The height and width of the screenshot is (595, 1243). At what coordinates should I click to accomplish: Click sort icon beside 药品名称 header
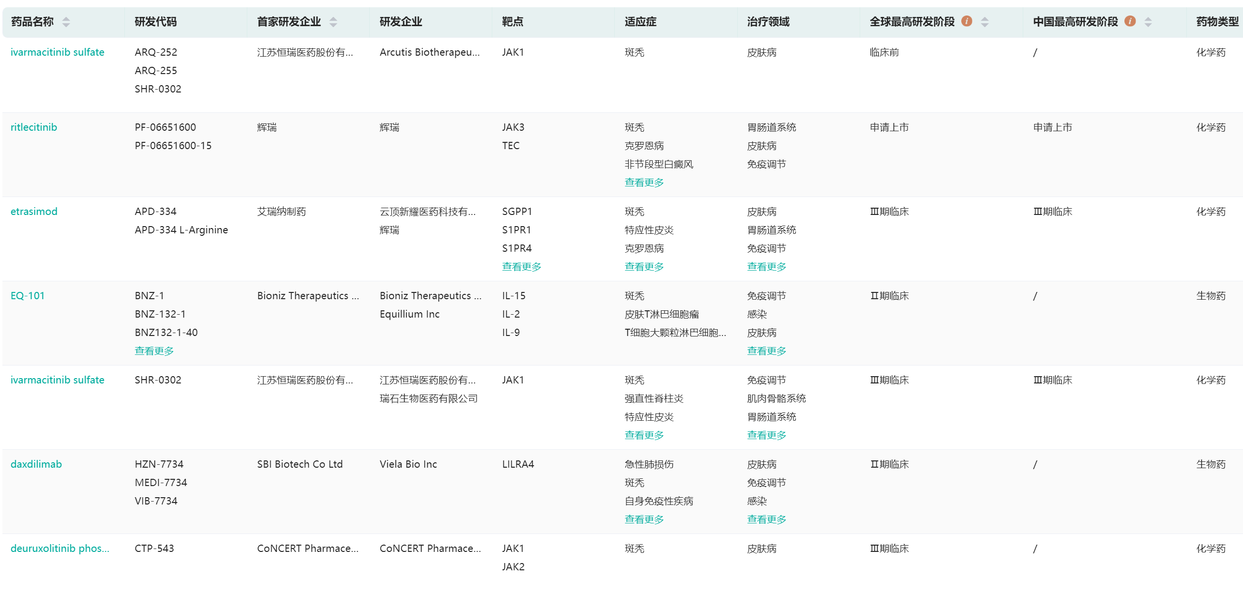(66, 22)
